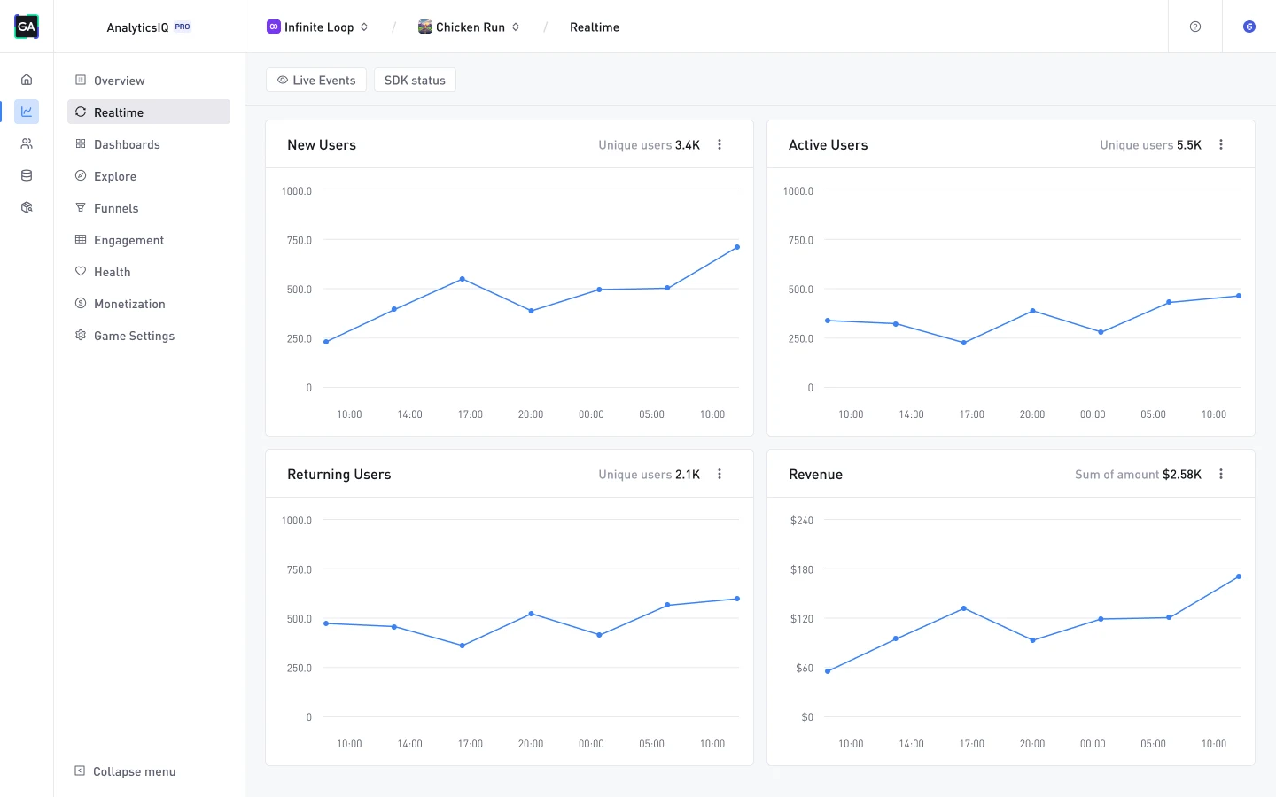Open Monetization page
The image size is (1276, 797).
(x=149, y=303)
